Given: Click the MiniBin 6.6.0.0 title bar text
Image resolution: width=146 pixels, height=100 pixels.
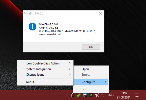Looking at the screenshot, I should tap(34, 13).
